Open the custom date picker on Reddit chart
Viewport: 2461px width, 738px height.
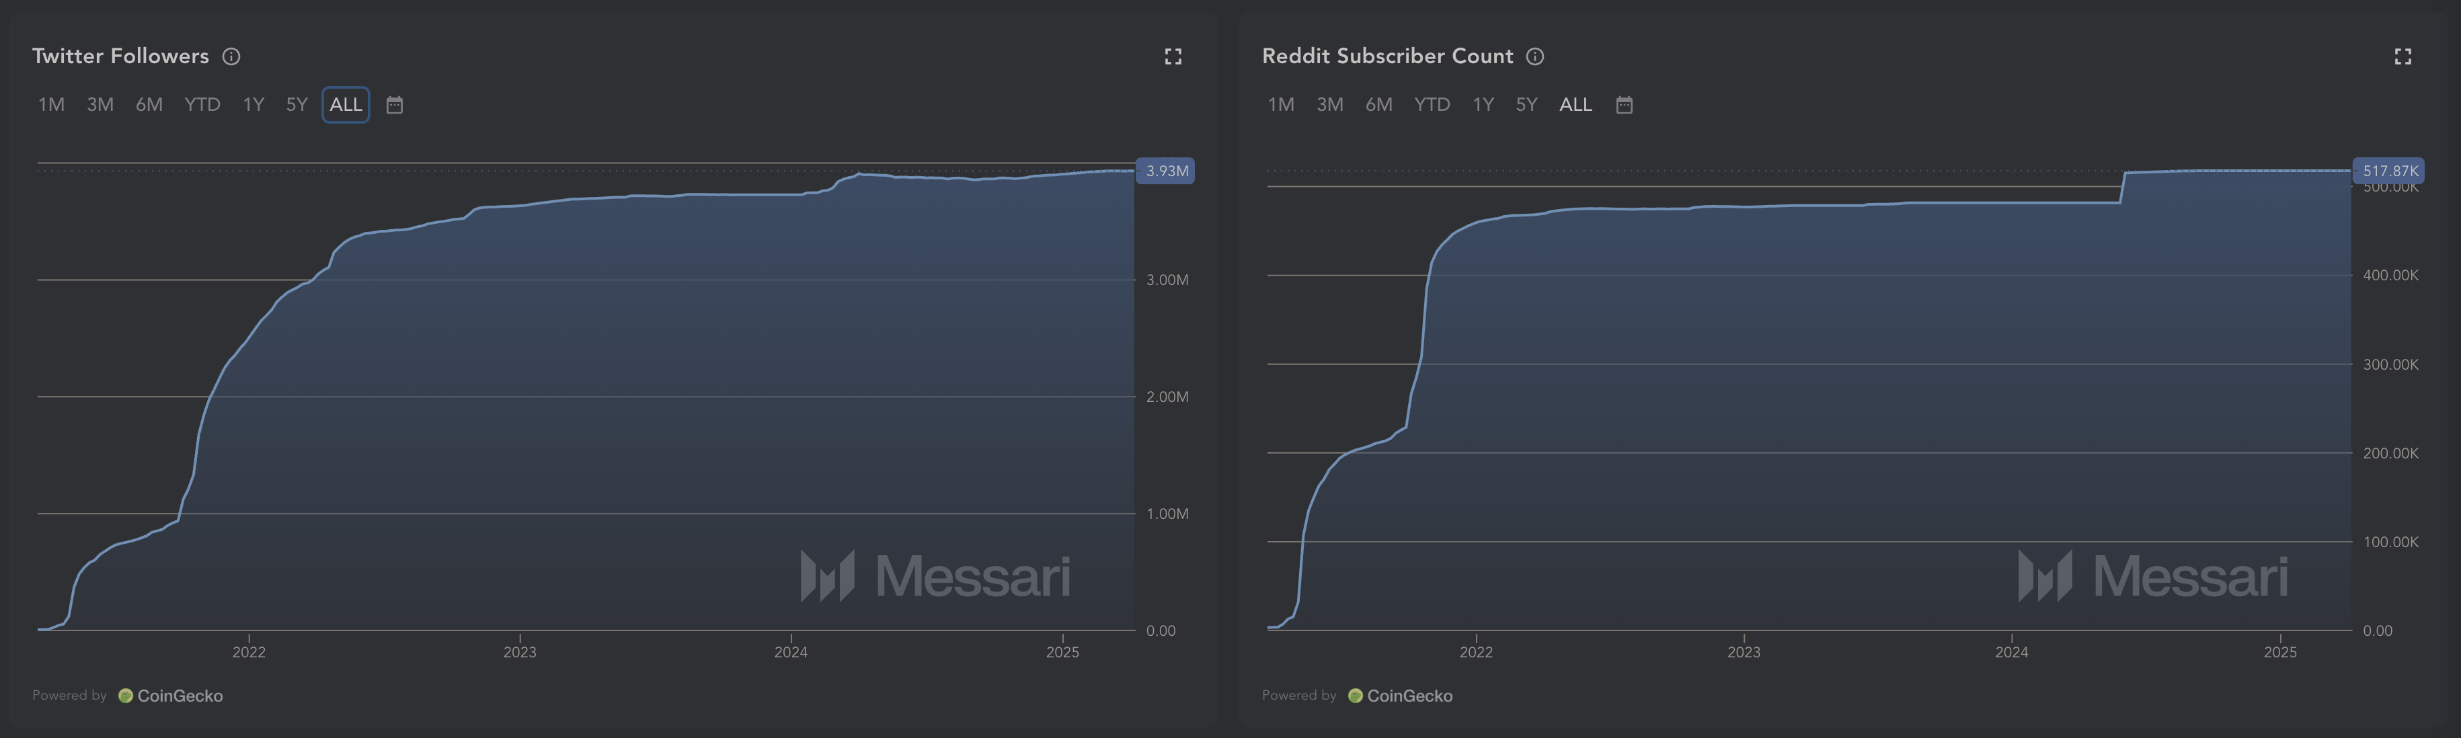point(1624,105)
